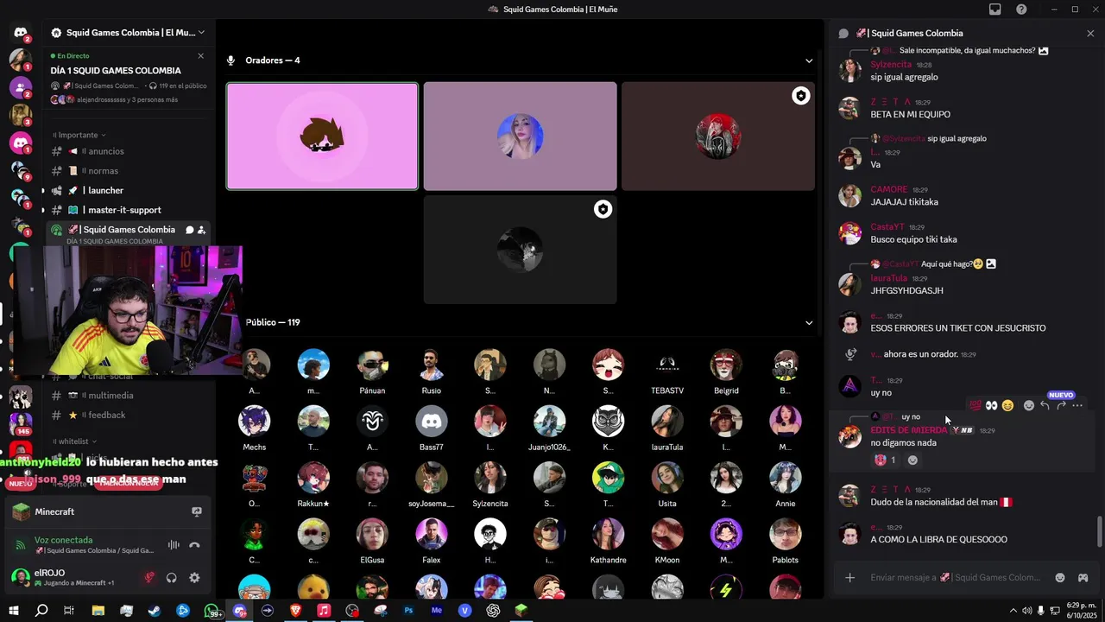Image resolution: width=1105 pixels, height=622 pixels.
Task: Open Discord help icon in title bar
Action: click(x=1022, y=10)
